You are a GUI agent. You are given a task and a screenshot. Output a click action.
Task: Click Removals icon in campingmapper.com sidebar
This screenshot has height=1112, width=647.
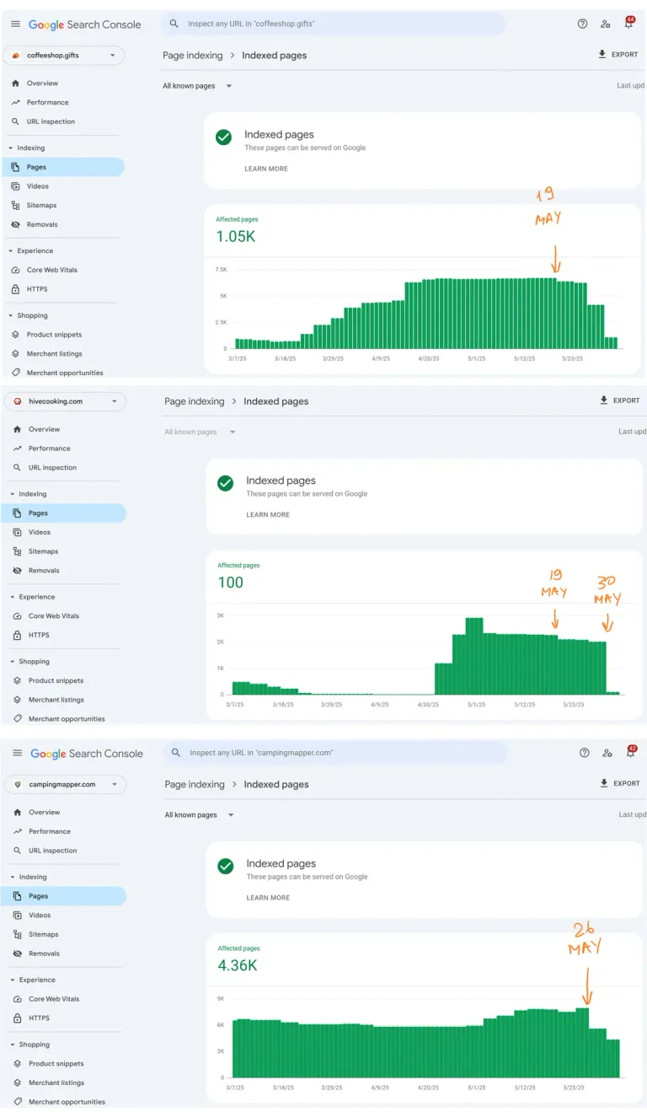(x=18, y=954)
